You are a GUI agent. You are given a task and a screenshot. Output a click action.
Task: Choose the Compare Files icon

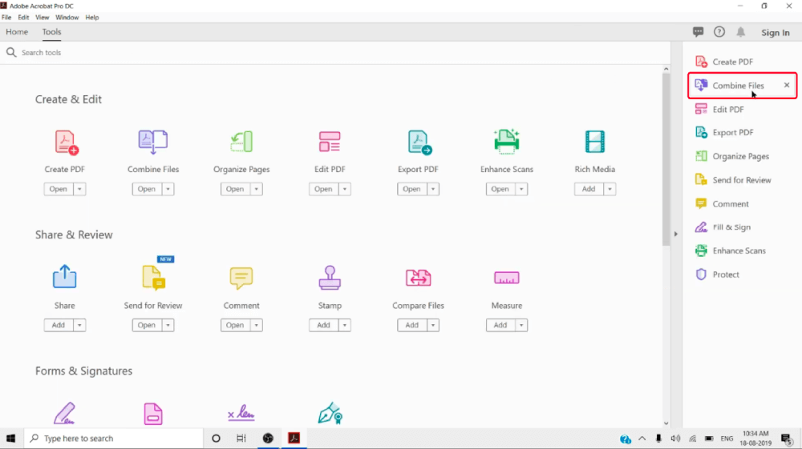point(418,278)
